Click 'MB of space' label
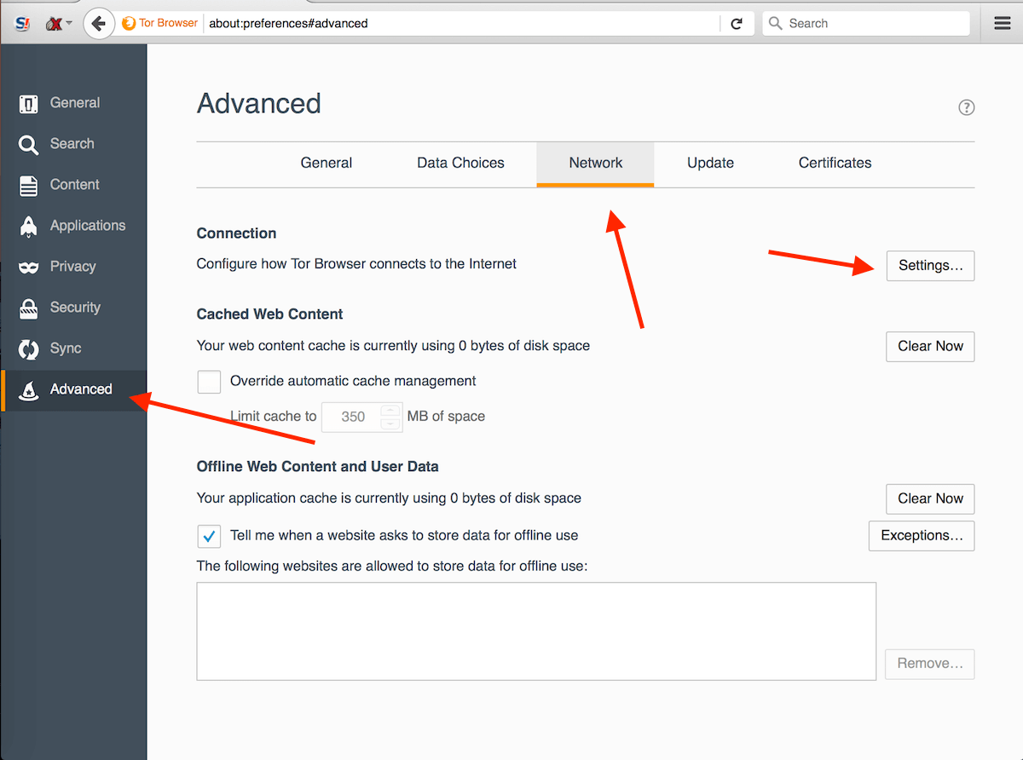Image resolution: width=1023 pixels, height=760 pixels. (446, 417)
